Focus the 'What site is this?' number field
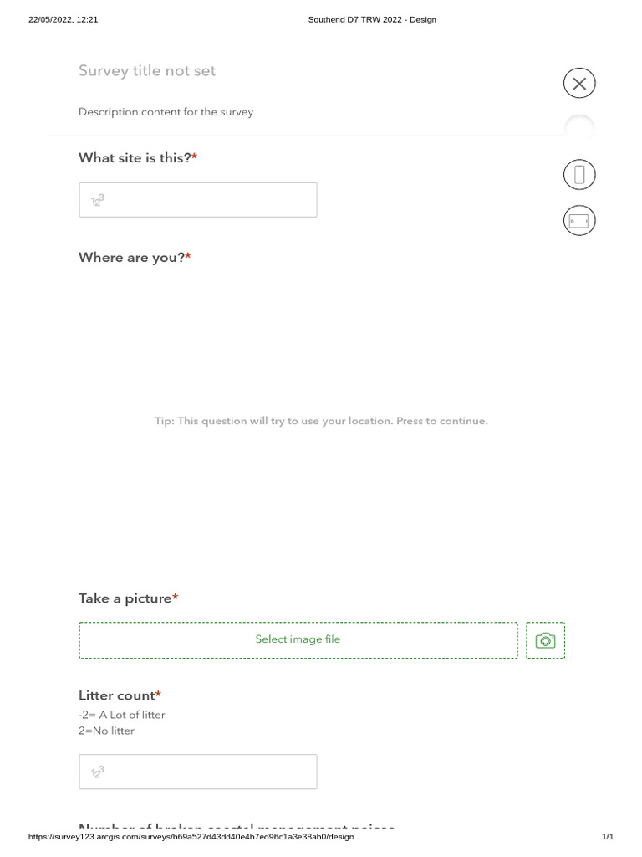This screenshot has height=857, width=642. point(198,200)
